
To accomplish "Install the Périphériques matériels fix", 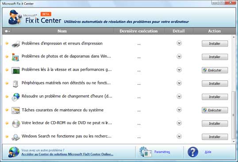I will point(215,83).
